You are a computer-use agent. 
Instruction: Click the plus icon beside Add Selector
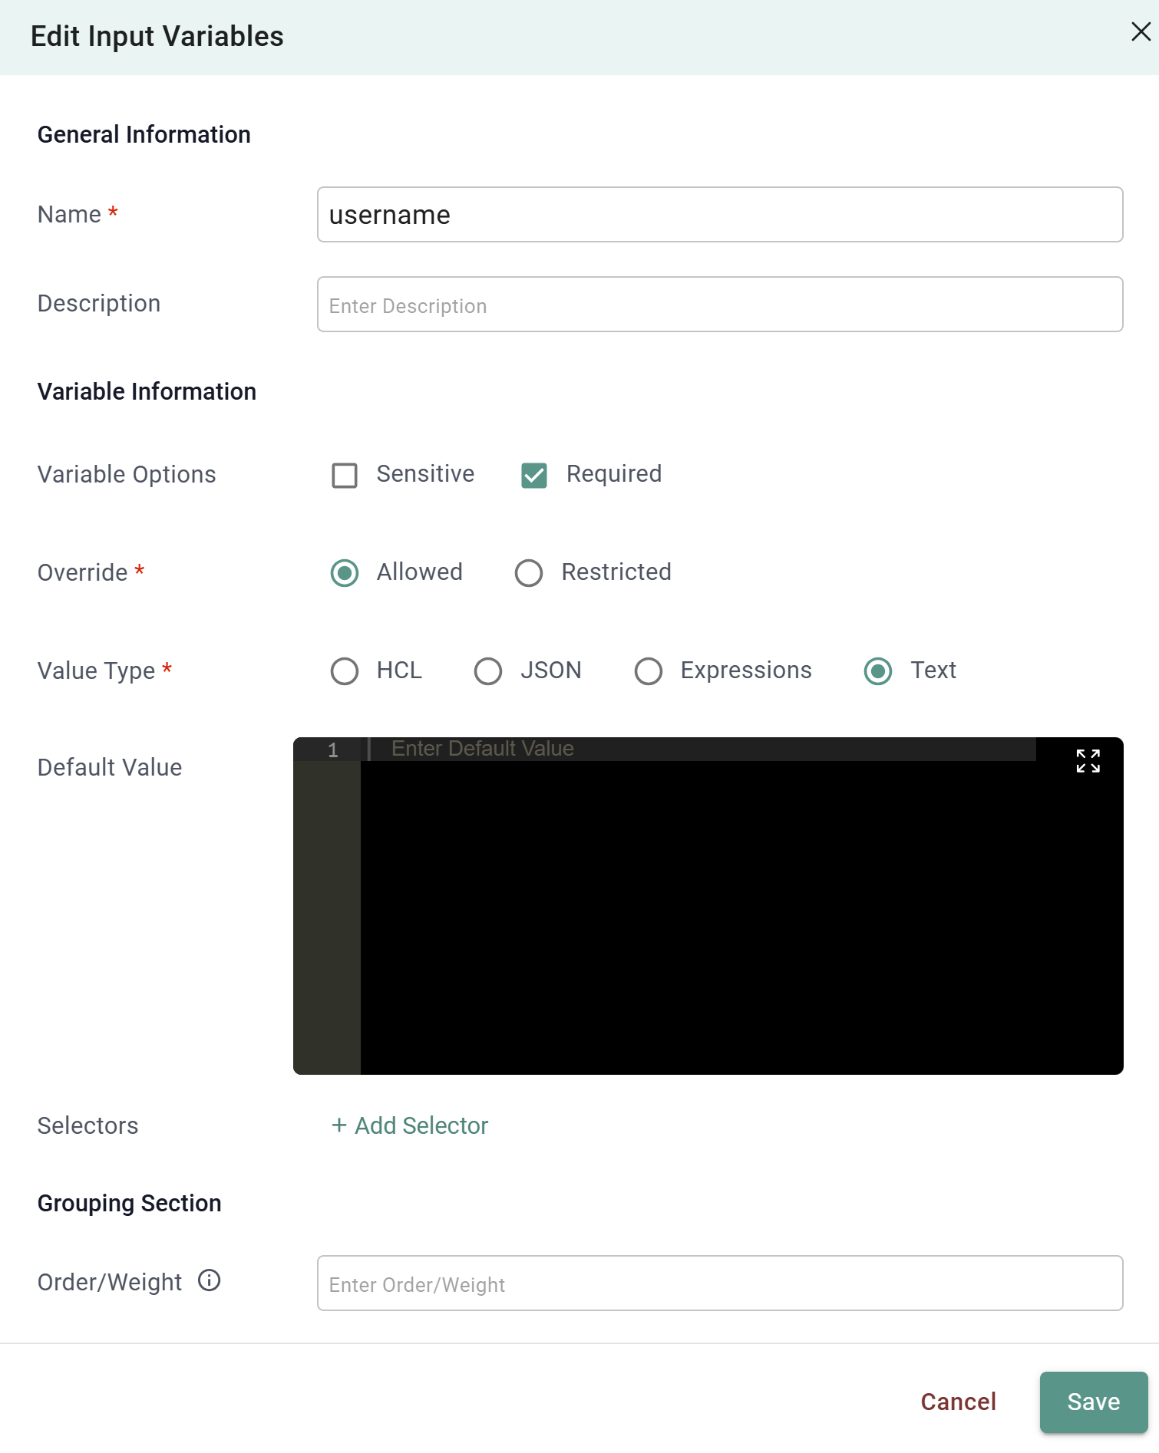point(338,1125)
